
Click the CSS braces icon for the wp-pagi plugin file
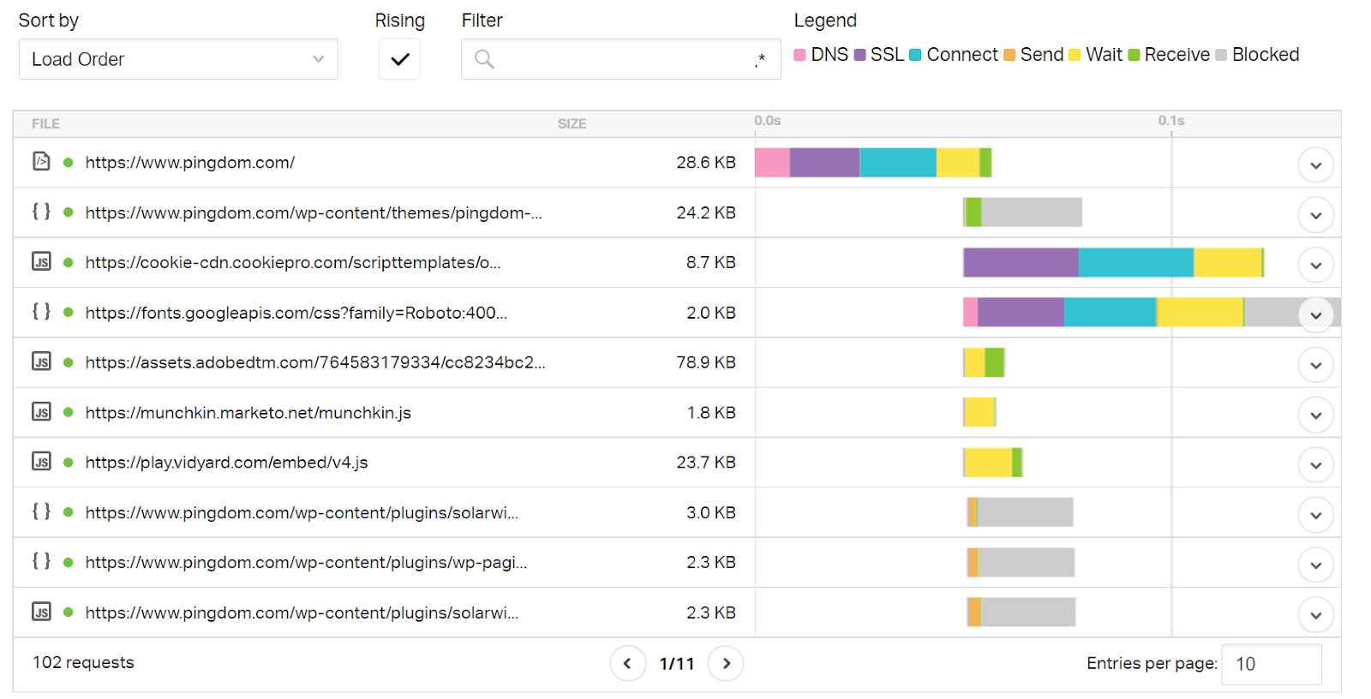[x=41, y=561]
